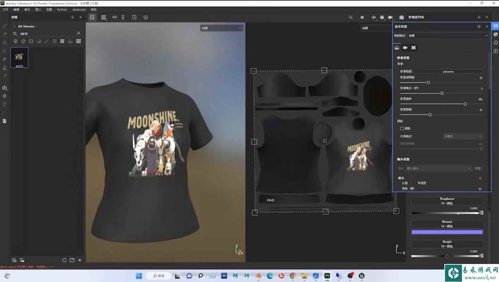Select the Polygon fill tool
The width and height of the screenshot is (499, 282).
(x=5, y=51)
